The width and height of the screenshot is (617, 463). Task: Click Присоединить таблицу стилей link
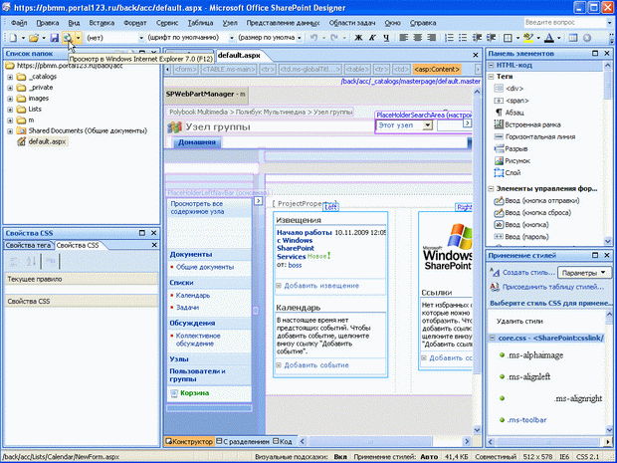549,287
